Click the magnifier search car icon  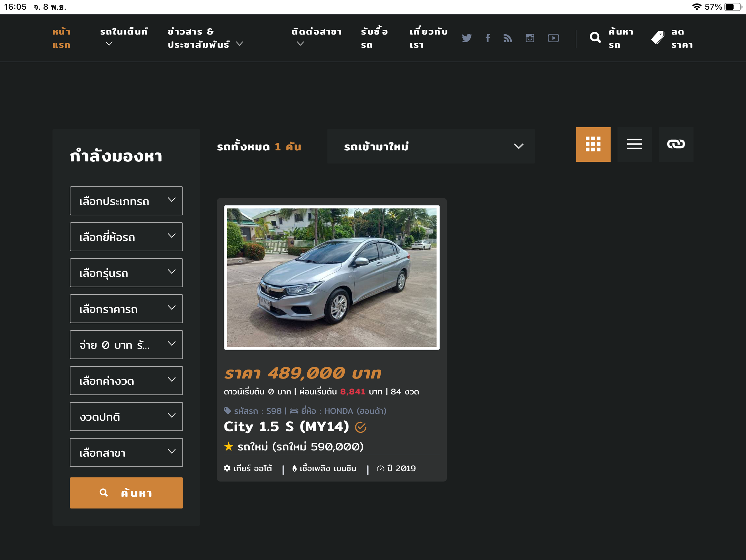click(x=595, y=38)
